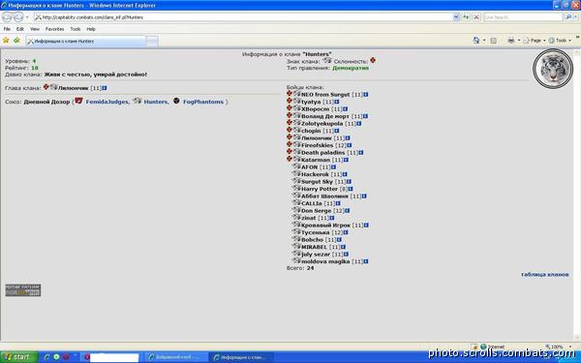Click the FogPhantoms clan emblem icon

tap(176, 101)
